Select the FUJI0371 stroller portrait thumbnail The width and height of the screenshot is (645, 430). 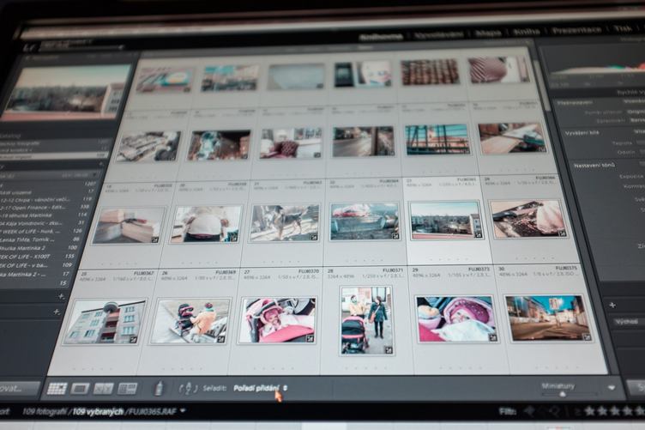pyautogui.click(x=366, y=320)
